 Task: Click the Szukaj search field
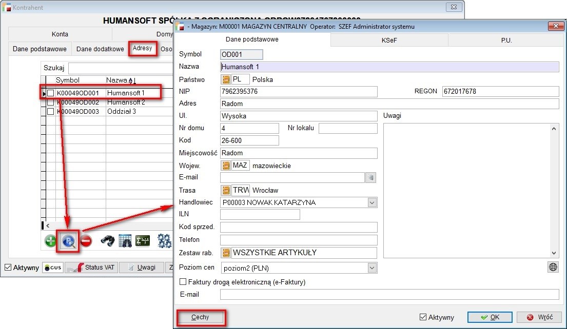point(121,68)
